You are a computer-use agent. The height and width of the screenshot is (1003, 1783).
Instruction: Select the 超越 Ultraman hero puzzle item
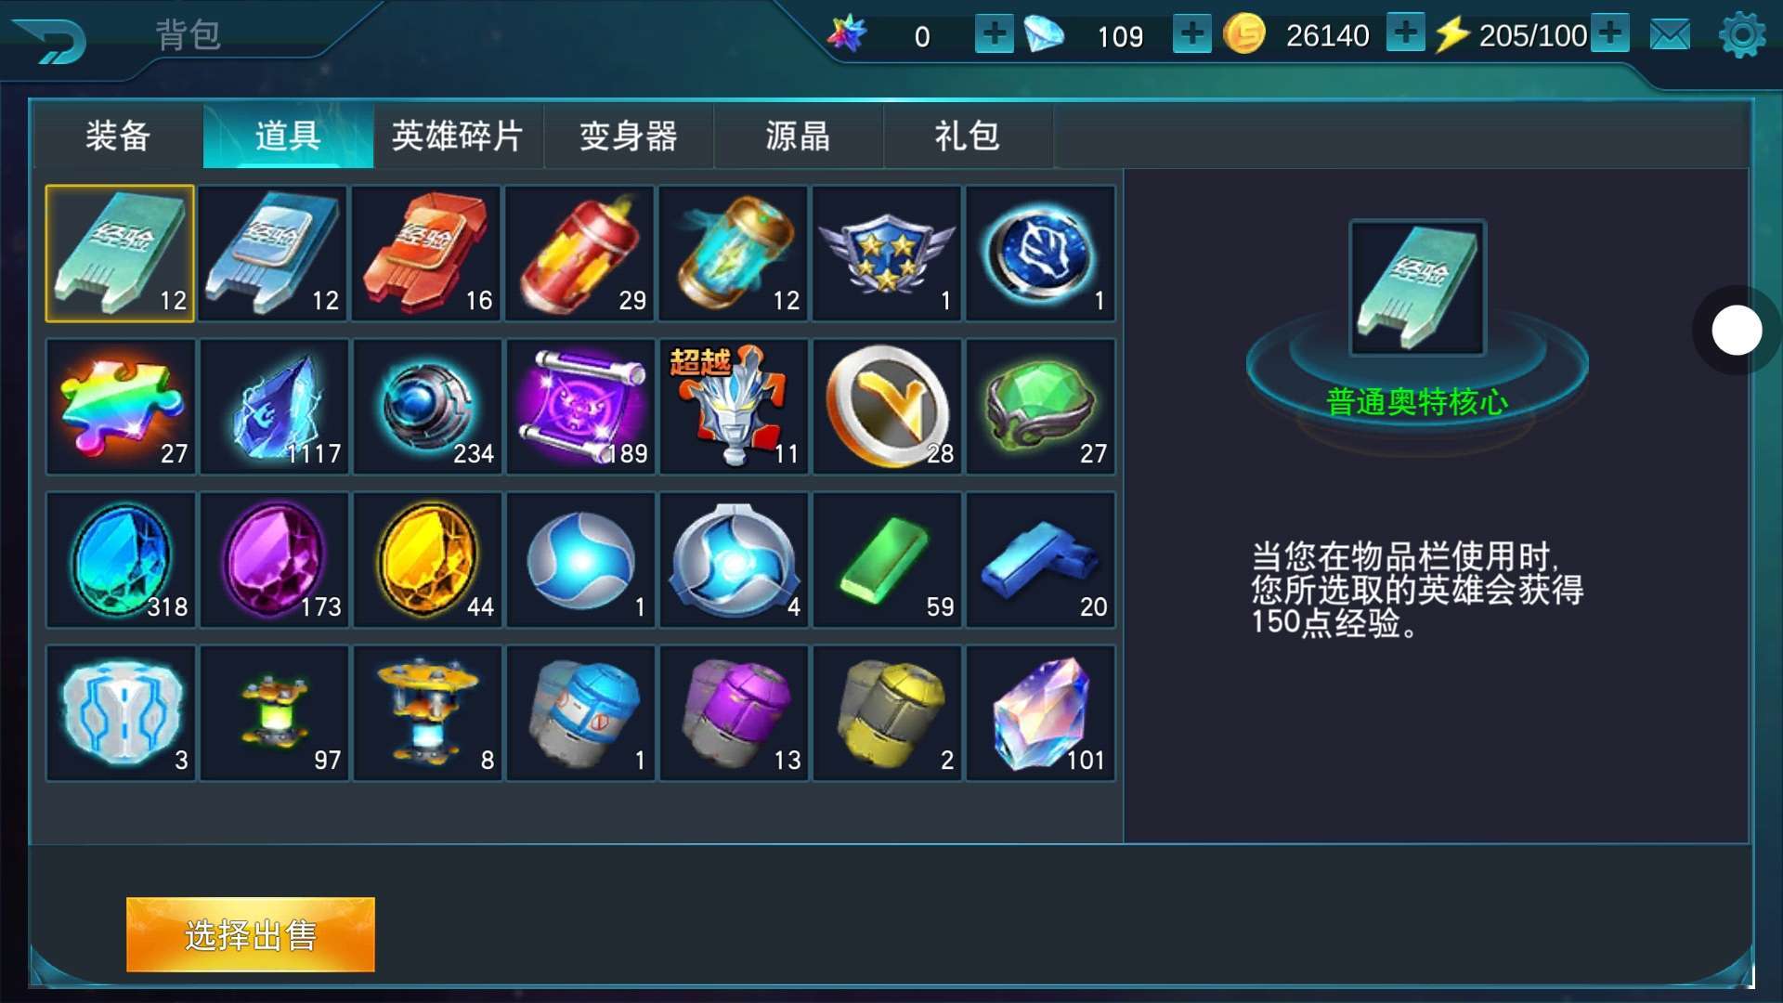click(x=734, y=407)
